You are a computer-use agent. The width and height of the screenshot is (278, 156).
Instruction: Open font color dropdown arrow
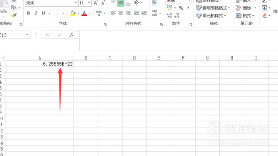(90, 13)
